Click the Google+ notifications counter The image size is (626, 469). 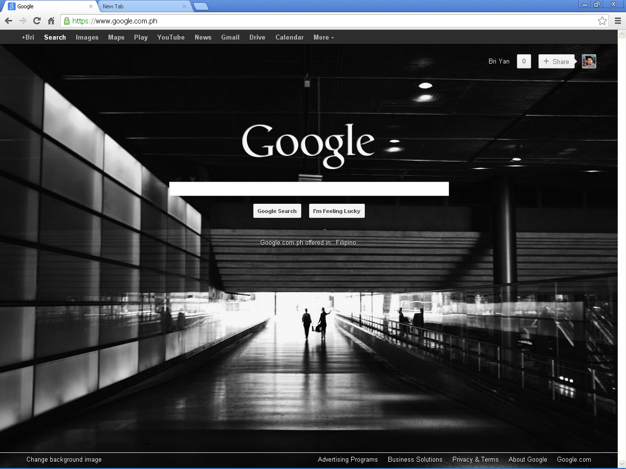tap(524, 61)
